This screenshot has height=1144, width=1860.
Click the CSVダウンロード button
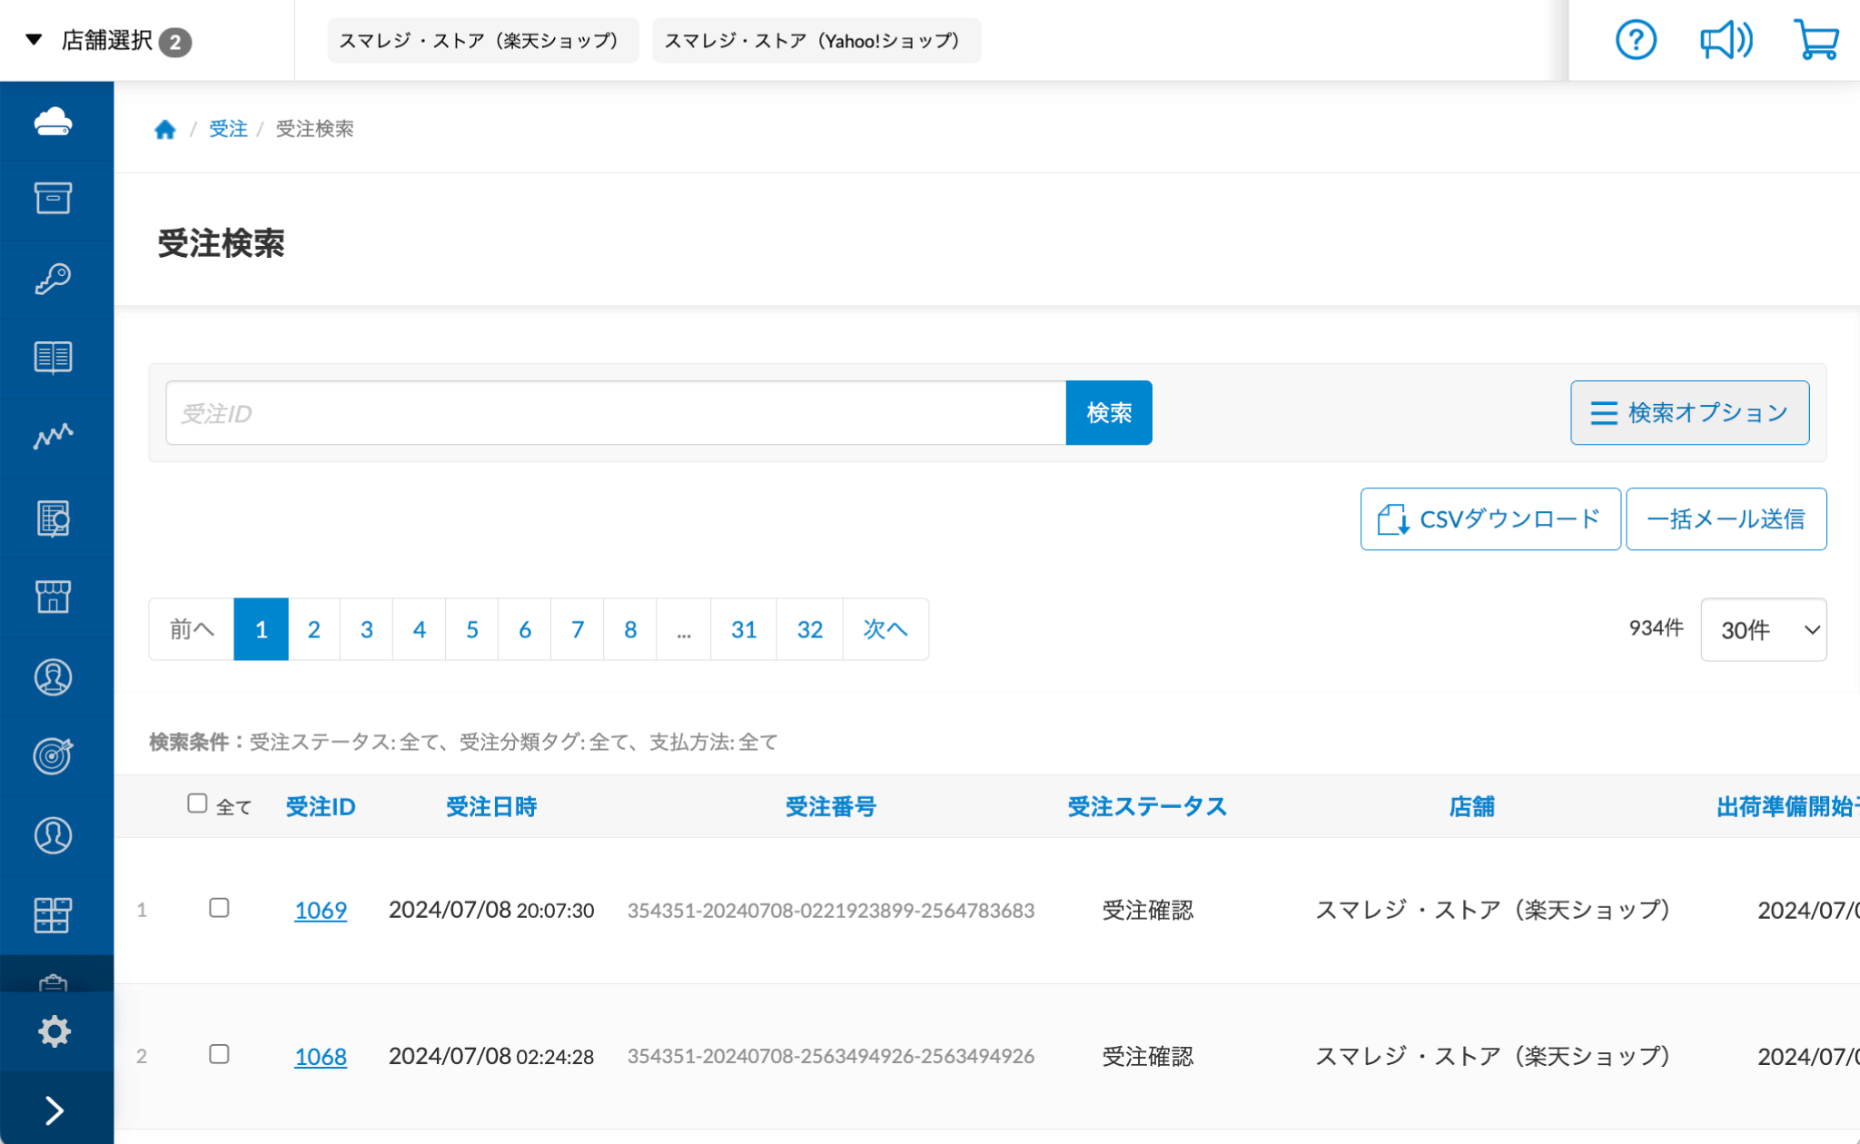(1489, 518)
